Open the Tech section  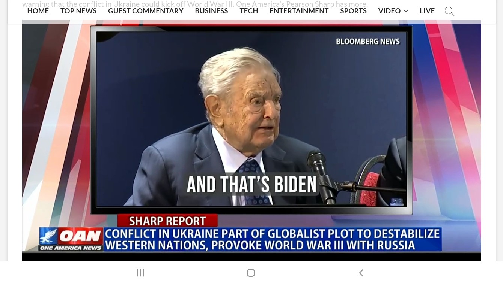249,11
